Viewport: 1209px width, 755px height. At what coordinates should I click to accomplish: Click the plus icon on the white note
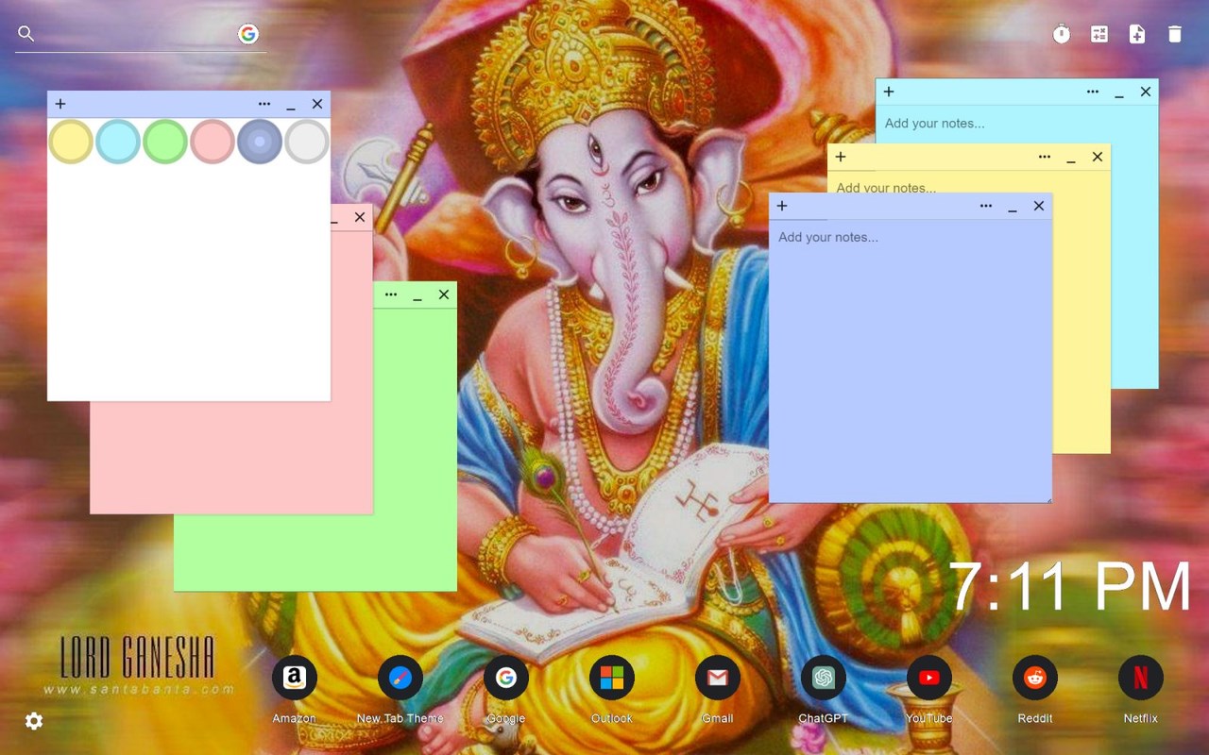(x=60, y=104)
